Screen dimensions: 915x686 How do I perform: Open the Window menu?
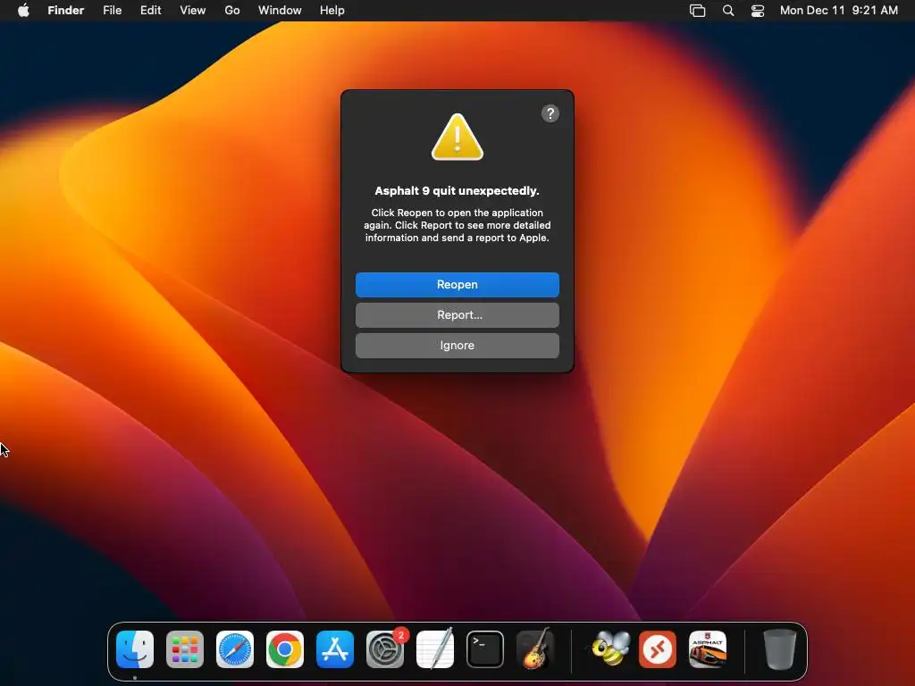pos(280,11)
